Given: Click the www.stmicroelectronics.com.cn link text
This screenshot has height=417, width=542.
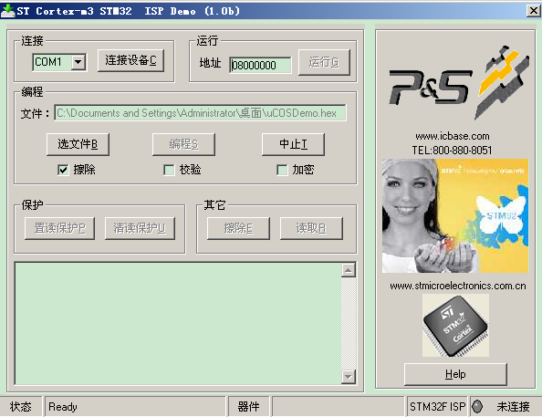Looking at the screenshot, I should tap(458, 286).
